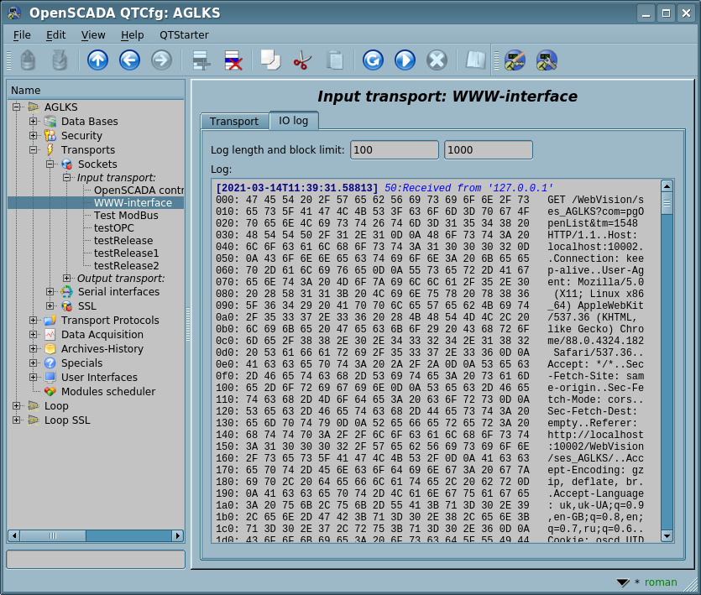Click the log scrollbar up arrow
Viewport: 701px width, 595px height.
pos(667,186)
